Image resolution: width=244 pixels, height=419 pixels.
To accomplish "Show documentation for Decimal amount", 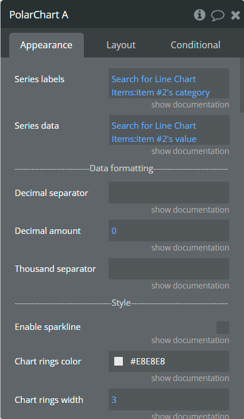I will [x=190, y=248].
